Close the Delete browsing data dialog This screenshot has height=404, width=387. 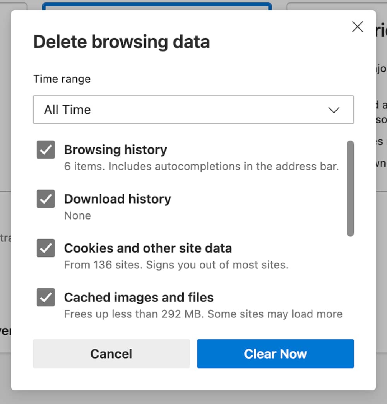[x=357, y=27]
